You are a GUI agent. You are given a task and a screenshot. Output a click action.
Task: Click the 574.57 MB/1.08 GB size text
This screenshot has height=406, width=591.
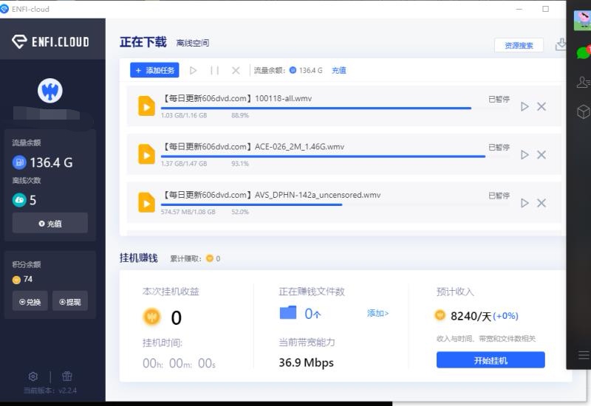tap(188, 212)
